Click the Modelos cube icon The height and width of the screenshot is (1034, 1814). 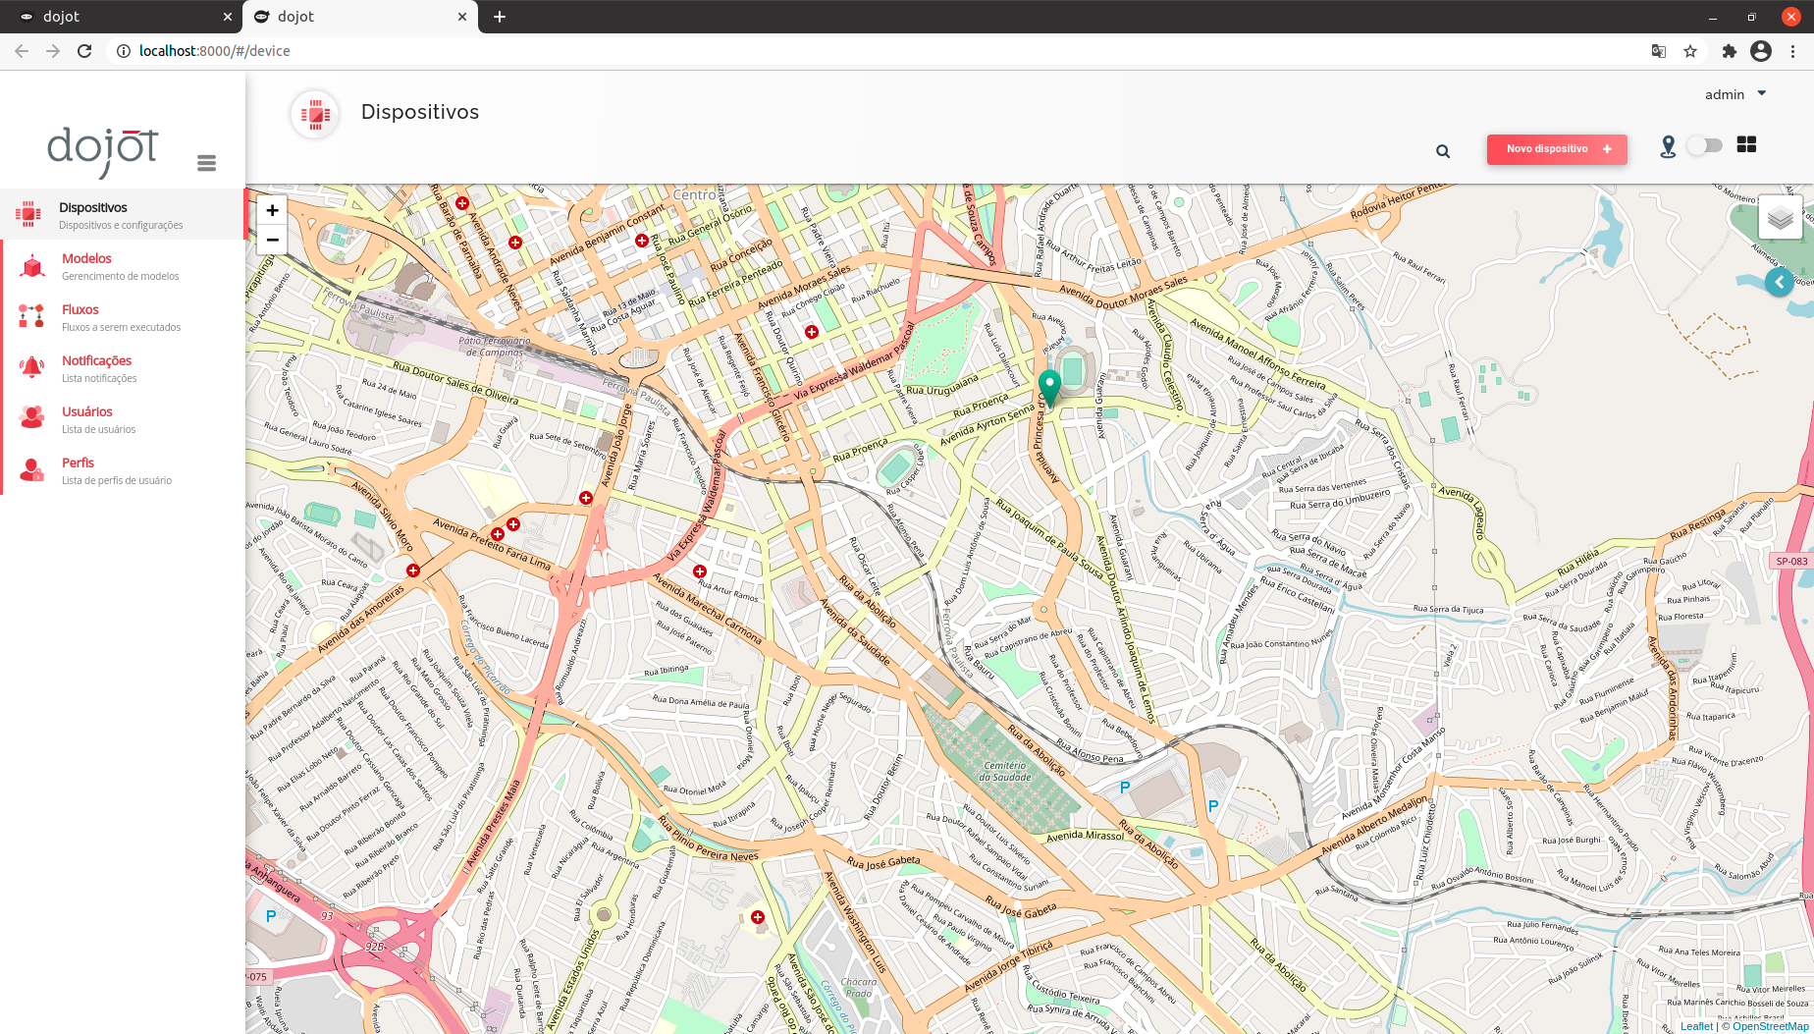click(32, 266)
